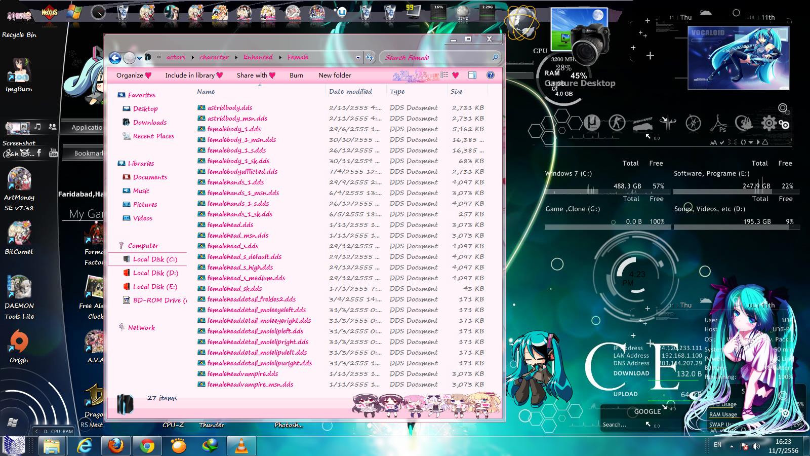Viewport: 810px width, 456px height.
Task: Click the Explorer help question-mark icon
Action: click(x=490, y=75)
